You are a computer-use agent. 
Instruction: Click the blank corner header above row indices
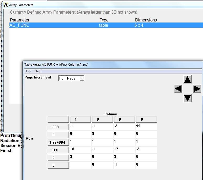58,120
